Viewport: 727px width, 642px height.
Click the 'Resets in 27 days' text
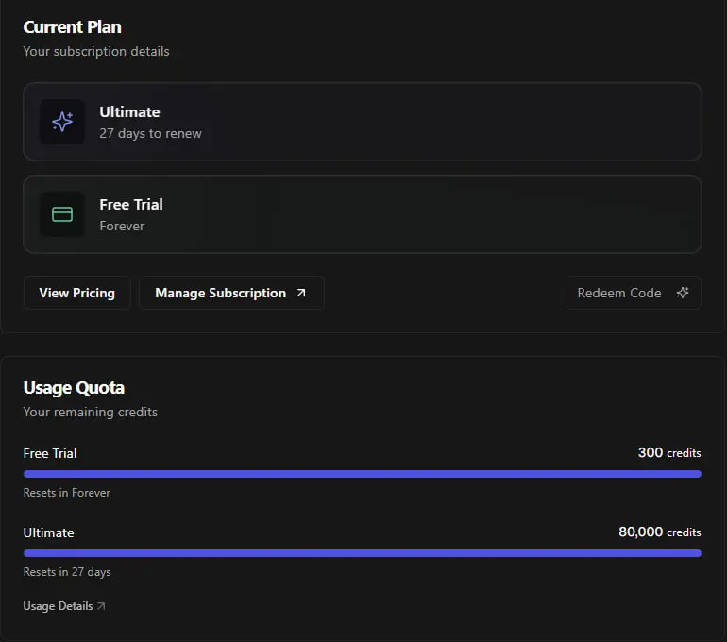click(67, 572)
